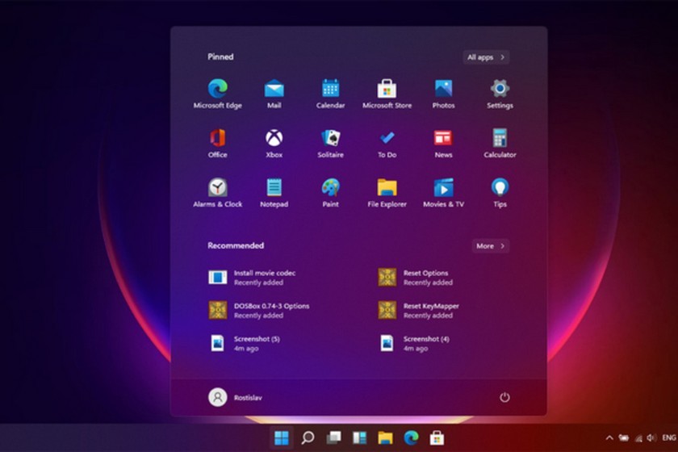This screenshot has height=452, width=678.
Task: Launch the Mail app
Action: pyautogui.click(x=274, y=94)
